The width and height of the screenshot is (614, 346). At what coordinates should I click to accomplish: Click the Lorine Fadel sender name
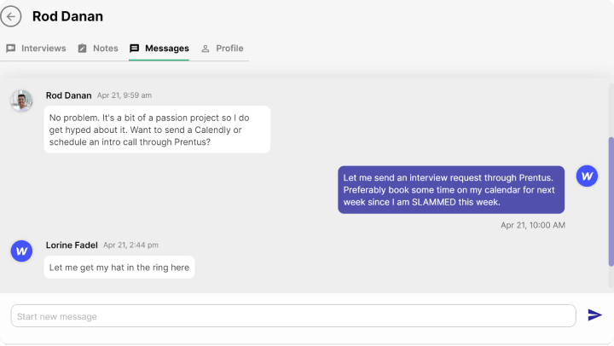[72, 245]
